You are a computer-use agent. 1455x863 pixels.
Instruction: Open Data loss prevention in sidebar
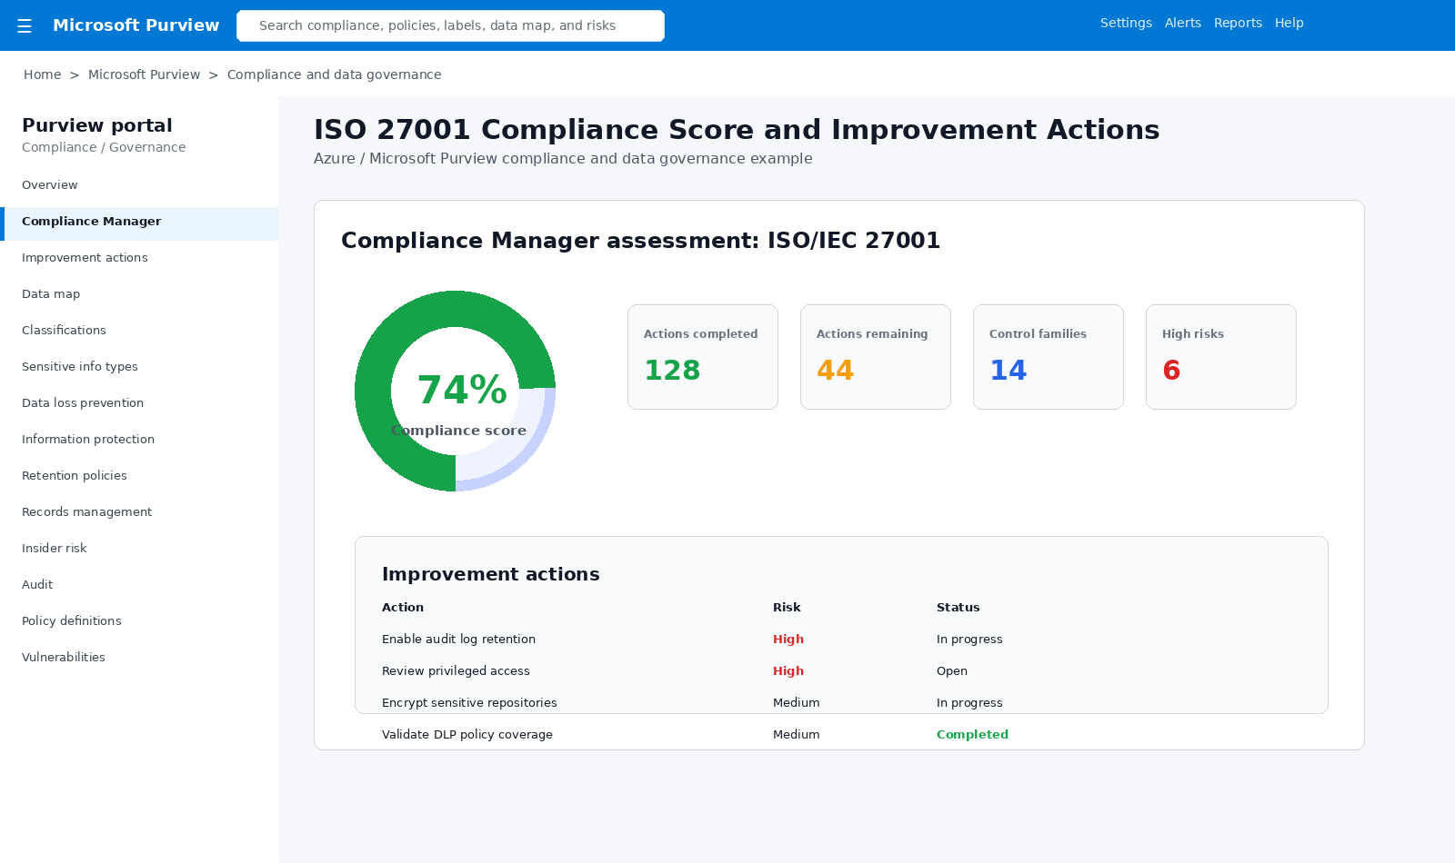coord(139,403)
